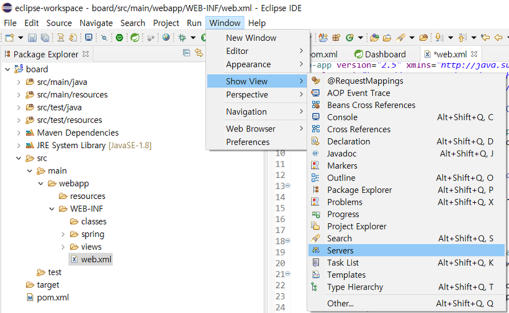Open the Debug dropdown arrow
This screenshot has width=509, height=313.
[x=193, y=38]
